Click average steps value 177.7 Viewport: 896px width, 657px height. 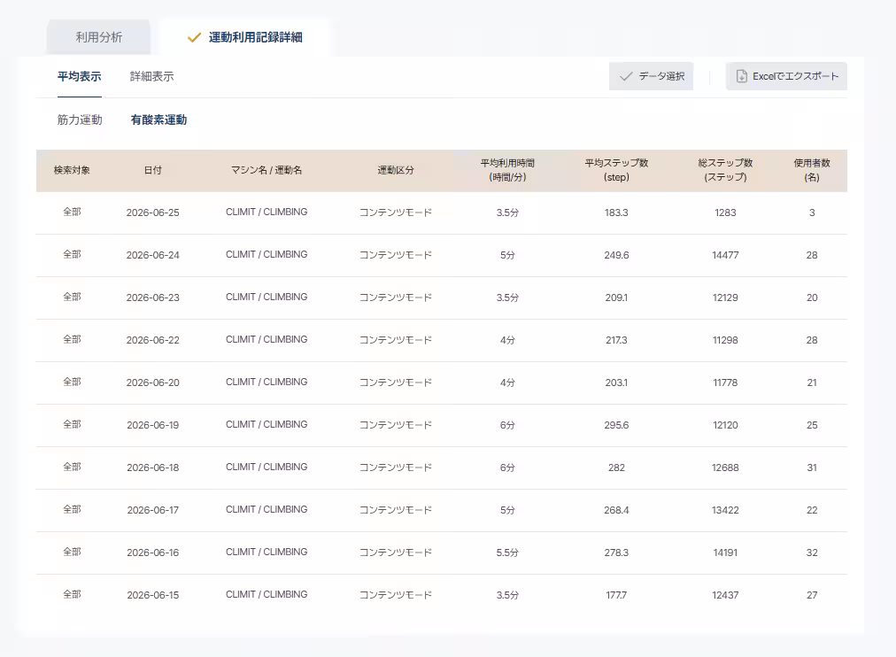(x=616, y=595)
